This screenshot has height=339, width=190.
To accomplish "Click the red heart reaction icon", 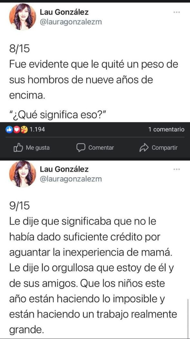I will click(x=17, y=129).
